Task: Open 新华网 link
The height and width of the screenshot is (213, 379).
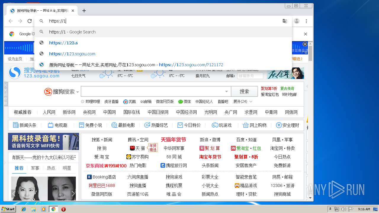Action: point(69,112)
